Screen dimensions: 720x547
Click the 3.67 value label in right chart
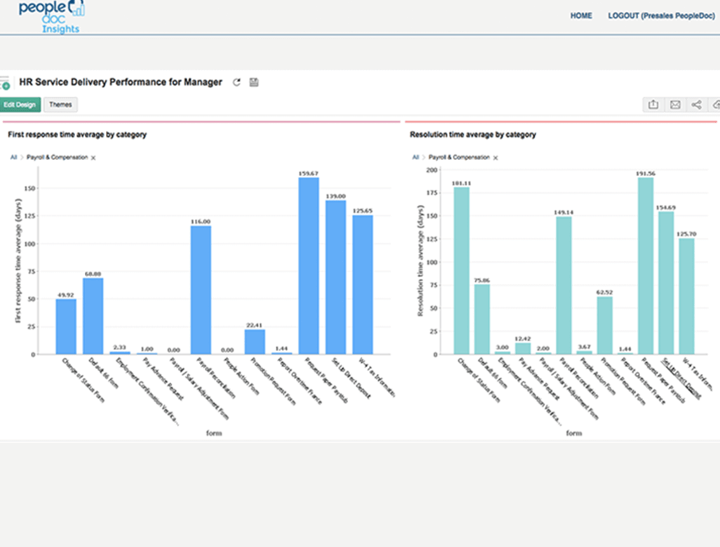[584, 347]
